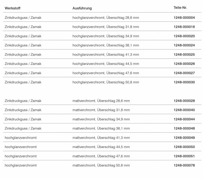Open part number 1248-000078
203x179 pixels.
[184, 165]
